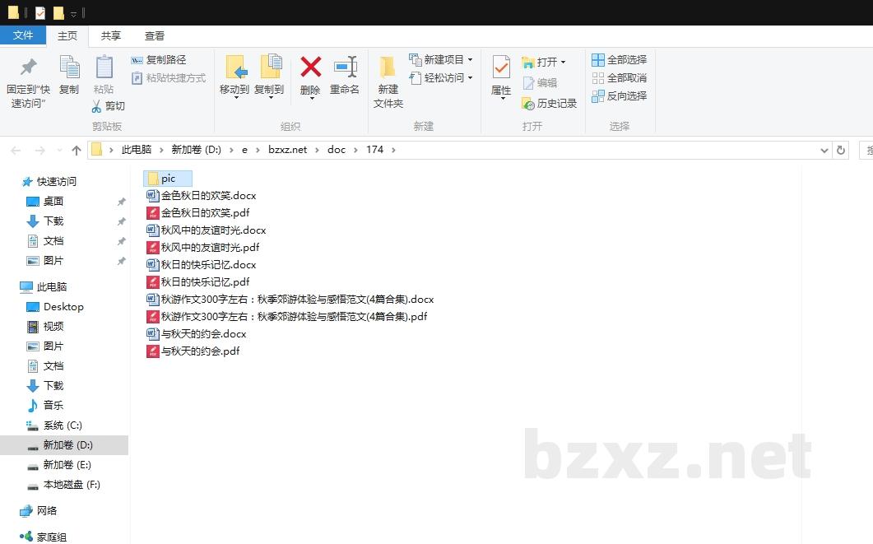The height and width of the screenshot is (544, 873).
Task: Refresh the folder with address bar icon
Action: click(840, 151)
